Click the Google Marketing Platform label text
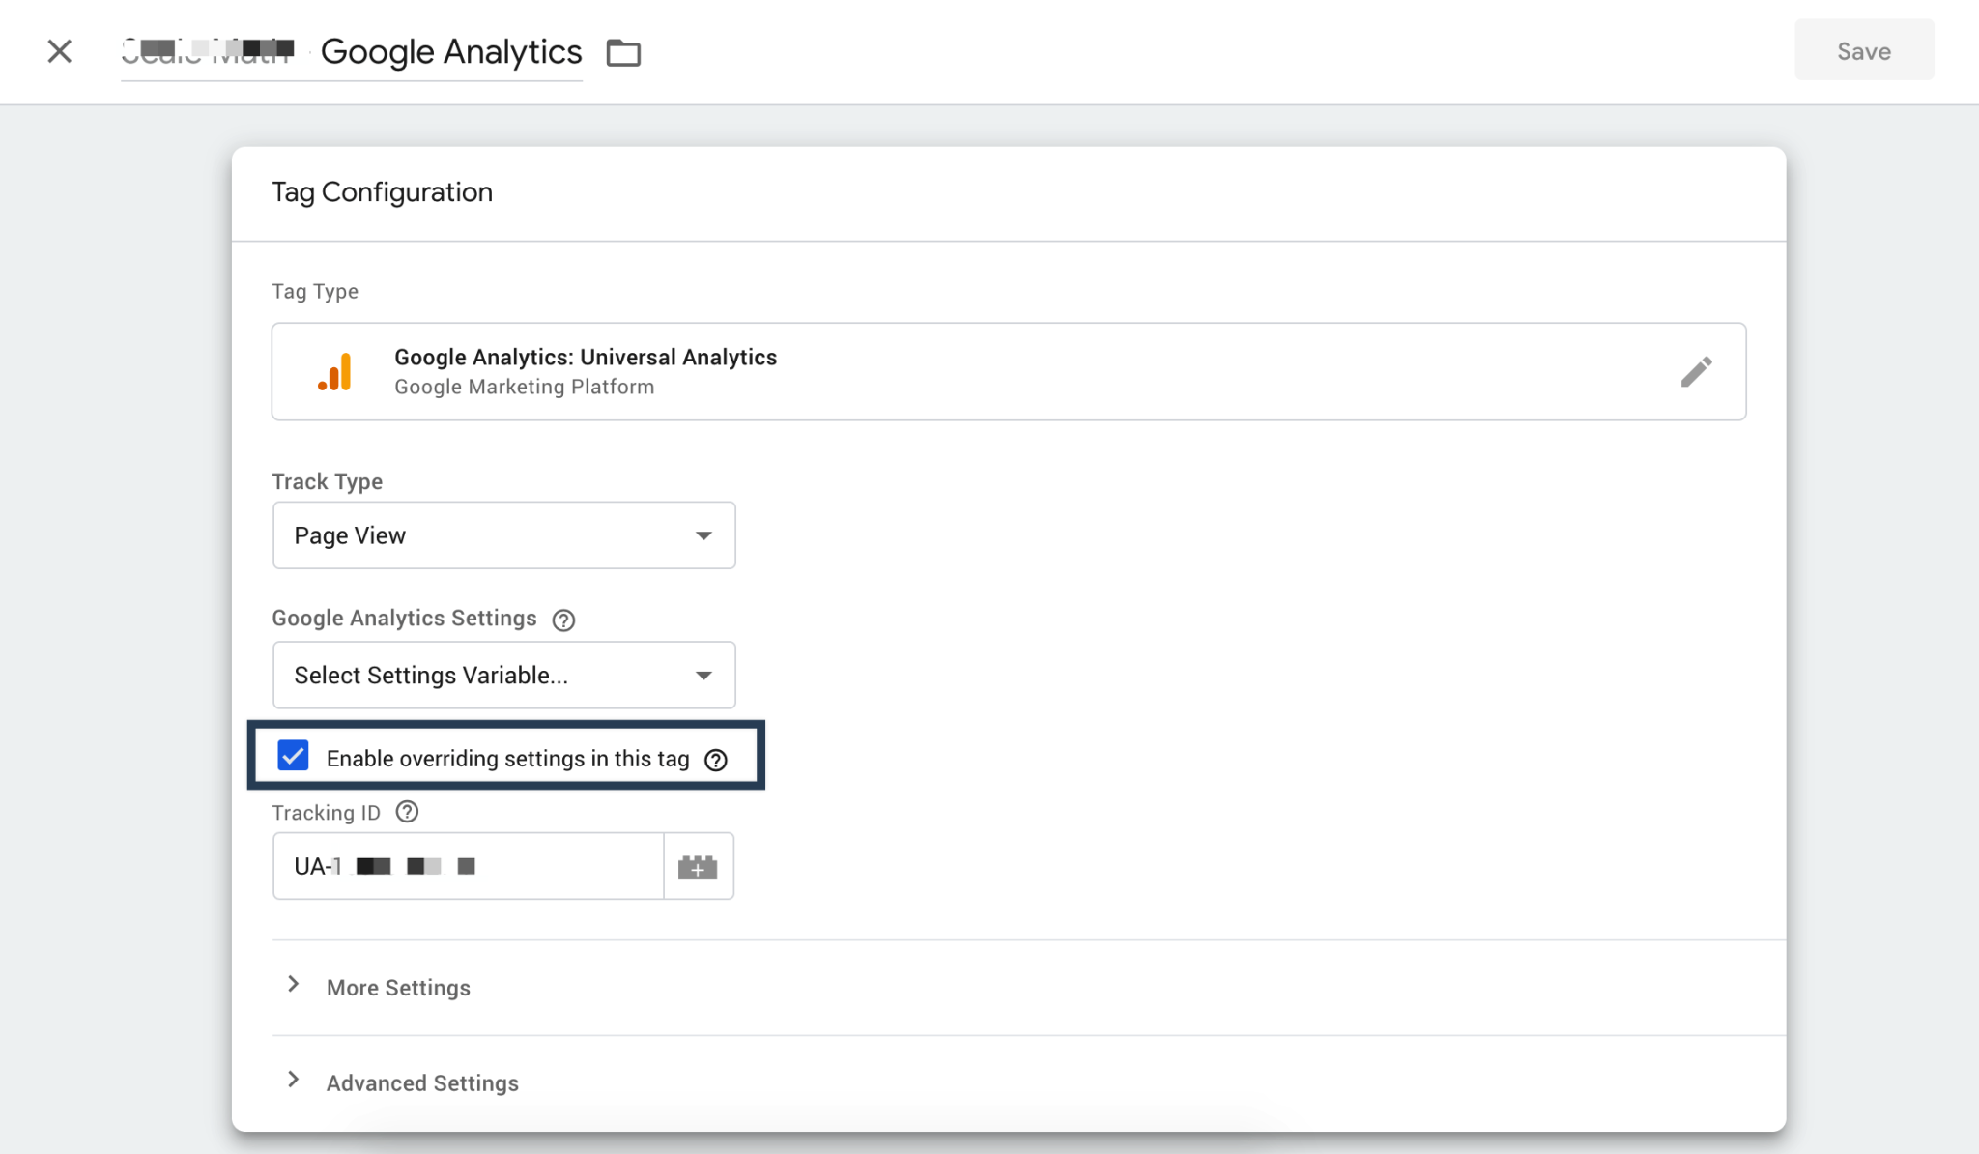 (525, 386)
